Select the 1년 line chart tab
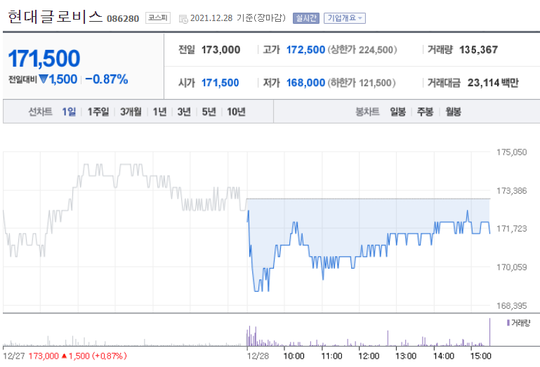The image size is (540, 367). [x=159, y=112]
